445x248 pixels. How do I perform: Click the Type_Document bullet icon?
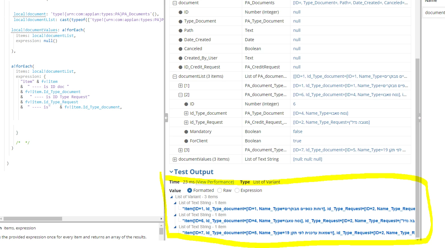pyautogui.click(x=180, y=21)
